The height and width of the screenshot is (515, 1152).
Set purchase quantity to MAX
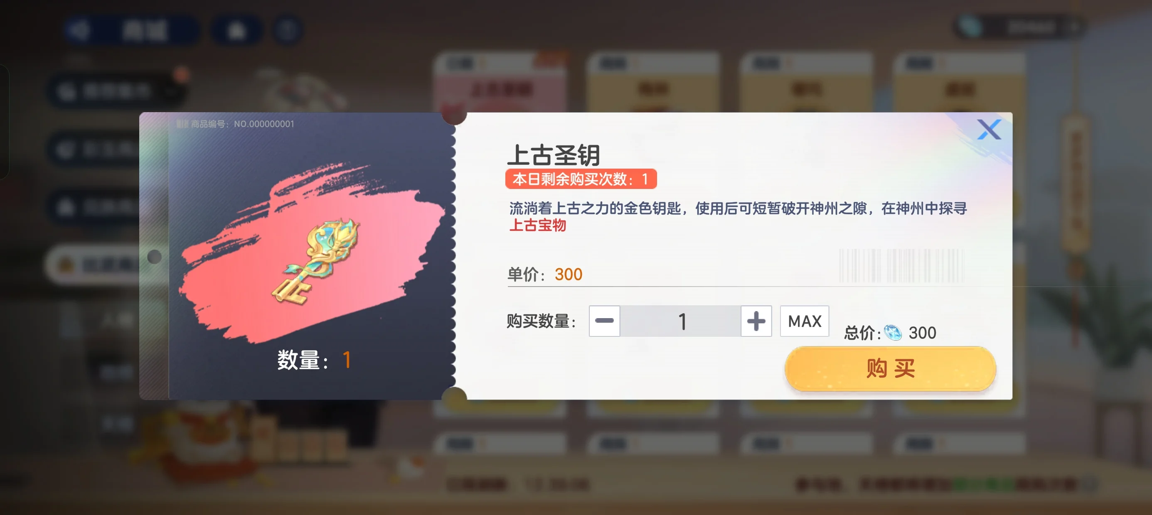804,321
